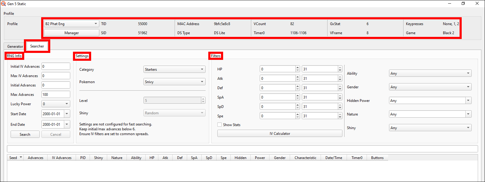Screen dimensions: 485x182
Task: Click the Nature column header
Action: [117, 158]
